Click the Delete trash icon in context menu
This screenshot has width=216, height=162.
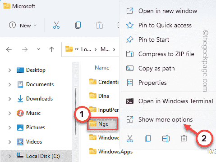pyautogui.click(x=184, y=139)
